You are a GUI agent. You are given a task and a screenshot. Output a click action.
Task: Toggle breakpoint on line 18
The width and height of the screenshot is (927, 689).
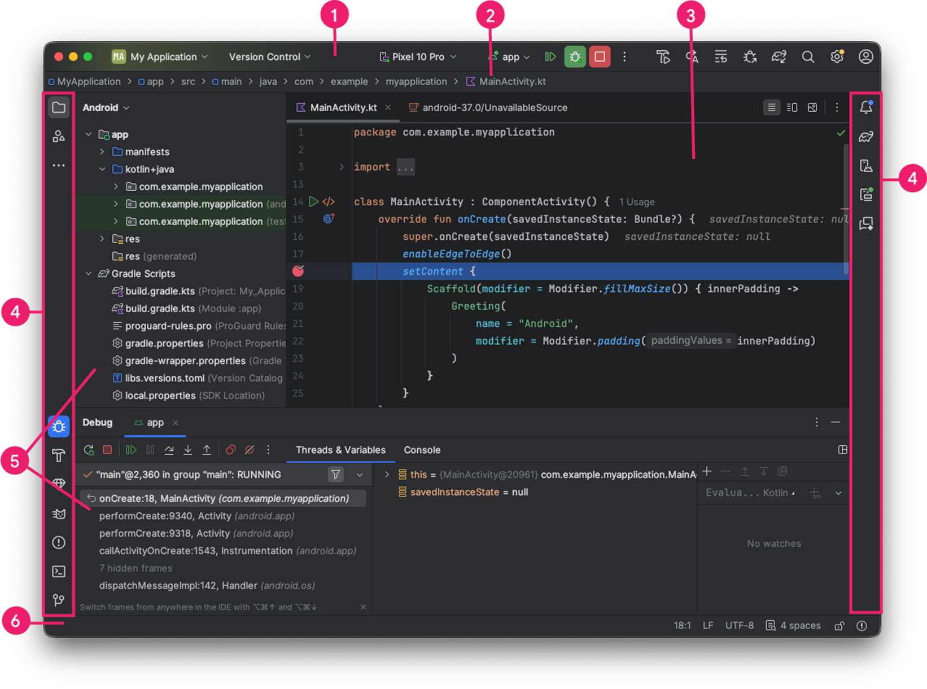(x=298, y=271)
